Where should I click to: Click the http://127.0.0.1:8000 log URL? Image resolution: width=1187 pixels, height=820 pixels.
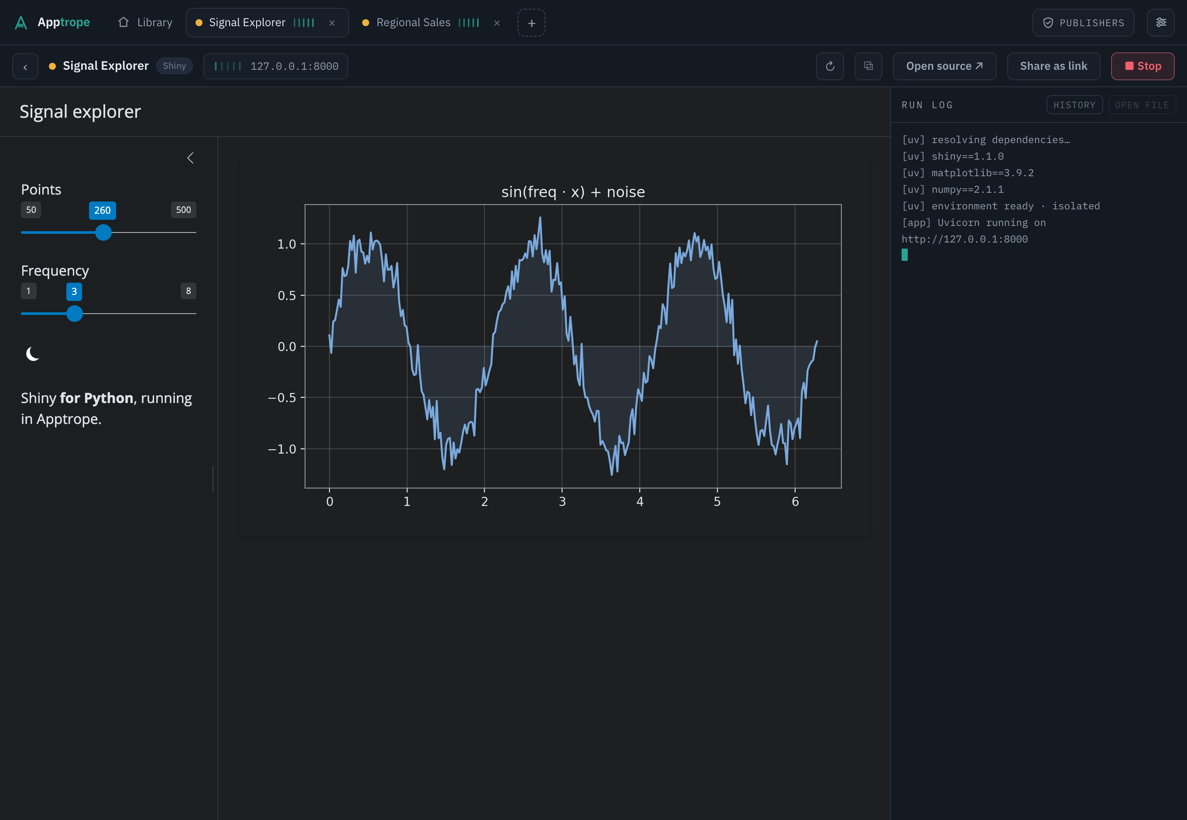964,239
